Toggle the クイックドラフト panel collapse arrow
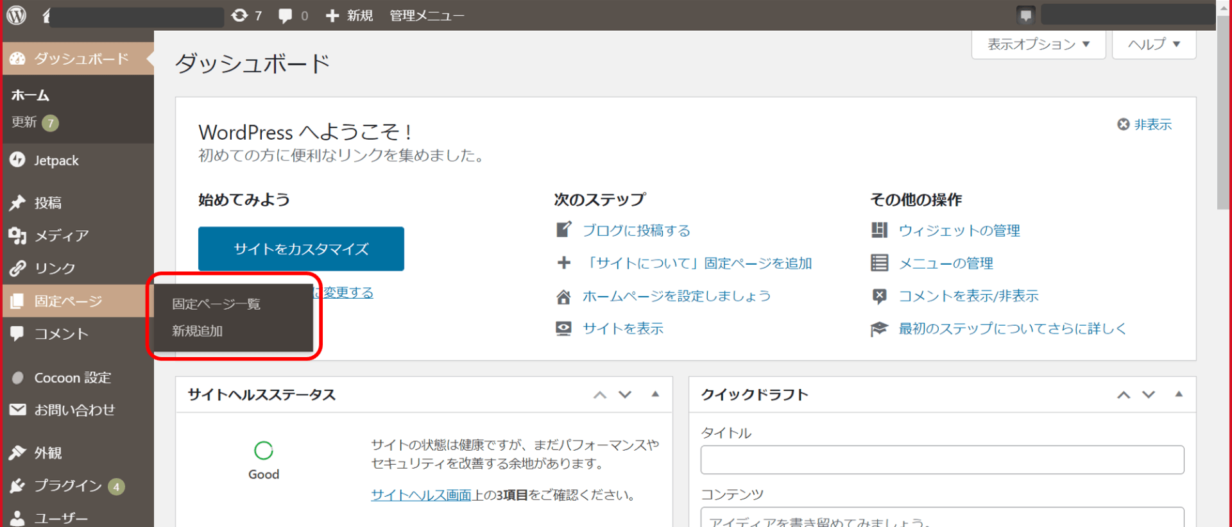Image resolution: width=1232 pixels, height=527 pixels. (x=1179, y=394)
